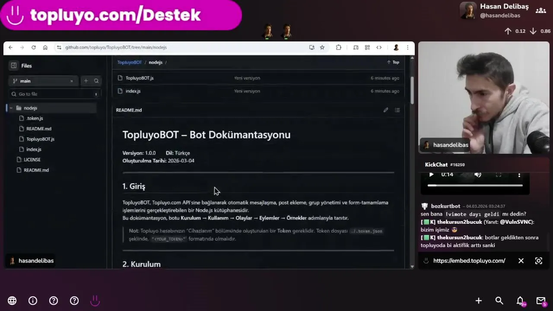Click the @VulnSVNC mention in chat
This screenshot has height=311, width=553.
pos(516,222)
